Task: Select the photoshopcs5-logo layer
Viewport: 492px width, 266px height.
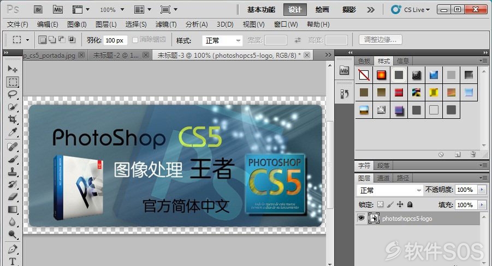Action: tap(417, 218)
